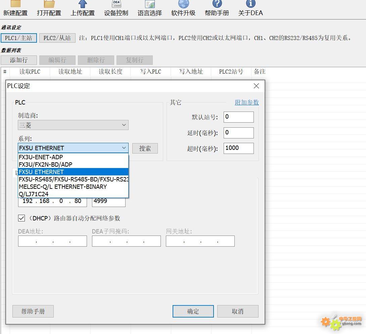Click the 语言选择 language icon

point(150,4)
